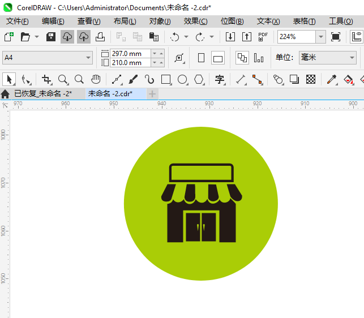Select the Connector tool

(257, 80)
